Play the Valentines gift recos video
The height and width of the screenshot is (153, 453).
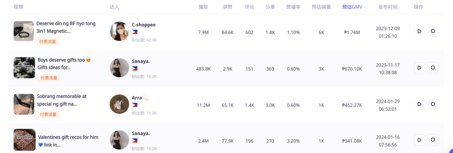pos(419,140)
